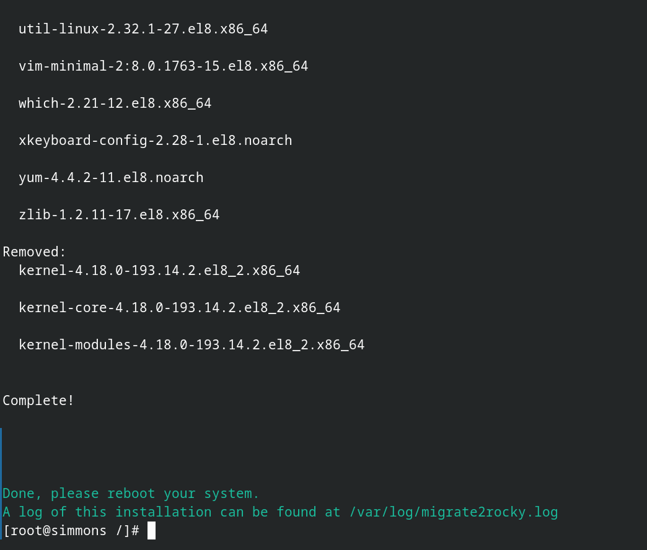Click the xkeyboard-config-2.28-1.el8.noarch package line
Image resolution: width=647 pixels, height=550 pixels.
pyautogui.click(x=155, y=141)
